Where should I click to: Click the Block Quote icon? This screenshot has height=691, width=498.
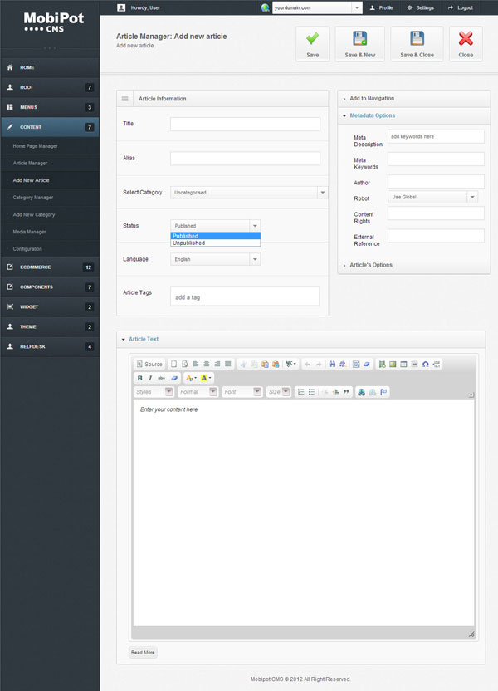point(346,392)
